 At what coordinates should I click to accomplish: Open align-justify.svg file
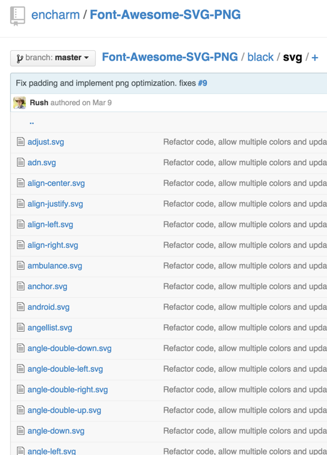(x=56, y=204)
